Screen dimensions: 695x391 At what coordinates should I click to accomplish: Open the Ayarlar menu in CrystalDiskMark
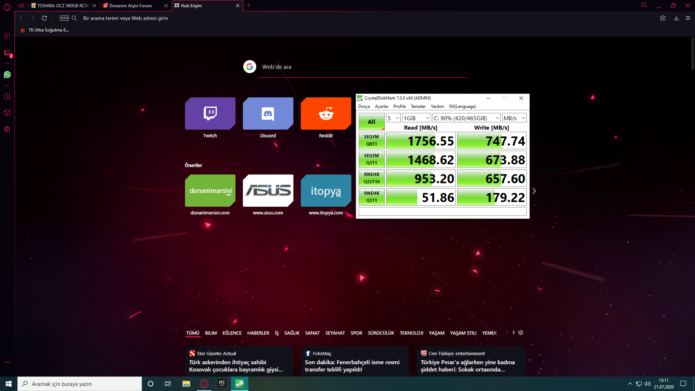coord(382,106)
